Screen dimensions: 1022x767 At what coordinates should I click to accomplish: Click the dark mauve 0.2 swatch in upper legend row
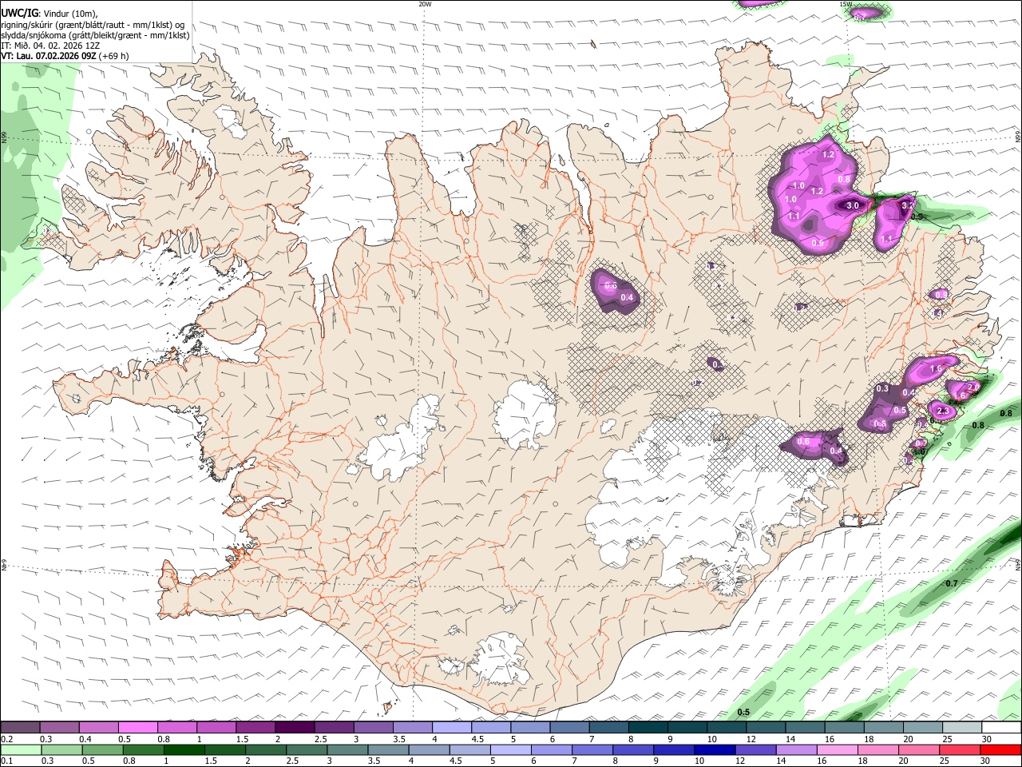[x=20, y=728]
